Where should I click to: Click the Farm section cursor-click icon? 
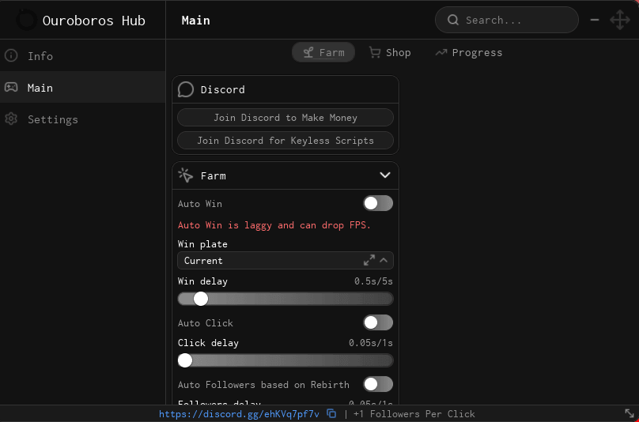(186, 175)
